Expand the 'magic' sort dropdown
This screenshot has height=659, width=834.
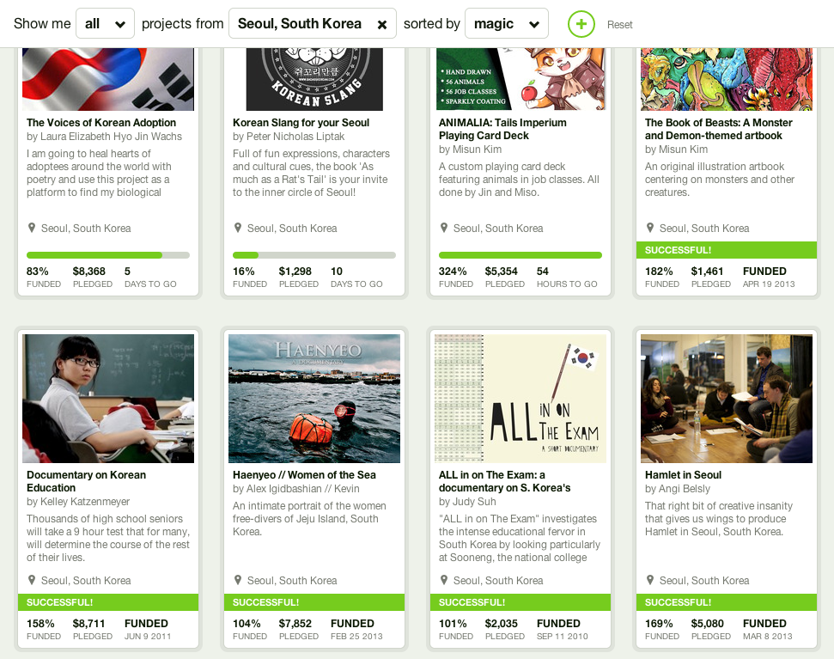(x=507, y=23)
